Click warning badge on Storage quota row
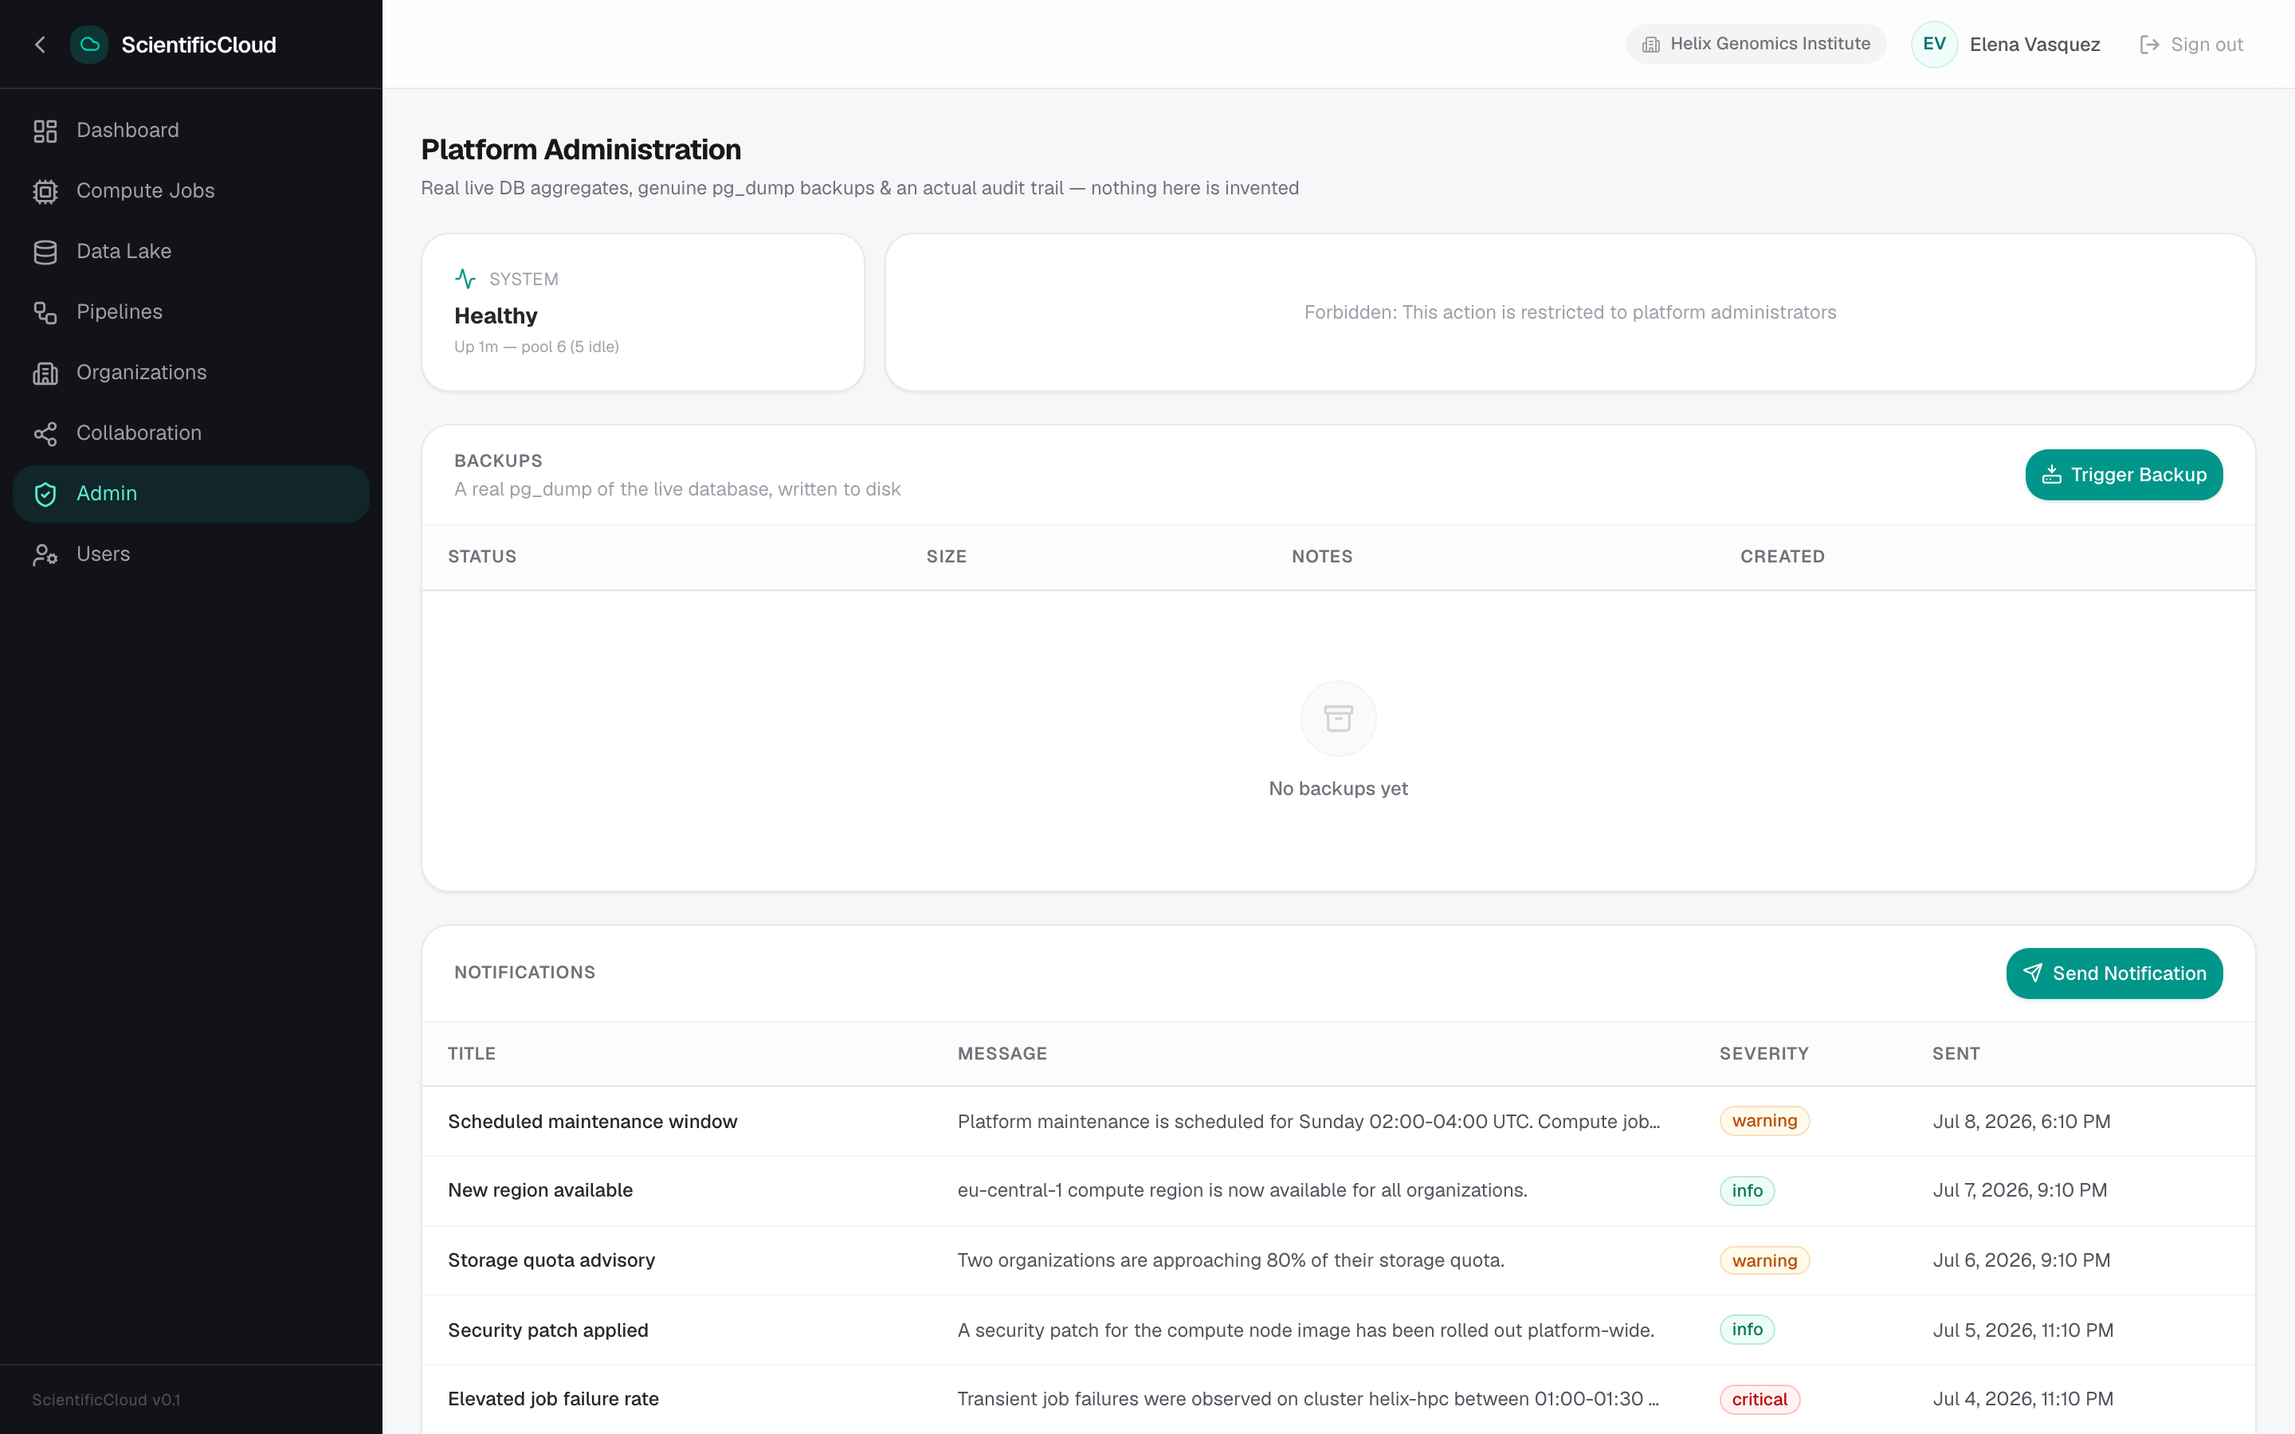The height and width of the screenshot is (1434, 2295). pyautogui.click(x=1764, y=1260)
